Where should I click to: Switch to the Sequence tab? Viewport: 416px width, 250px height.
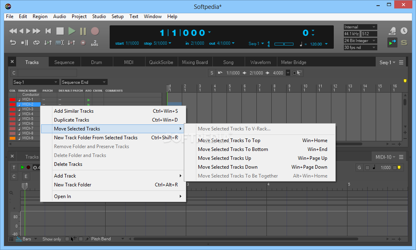coord(64,62)
